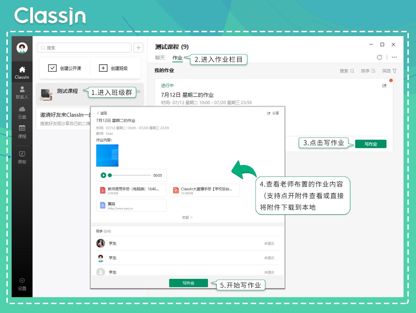This screenshot has width=416, height=313.
Task: Click the refresh icon in course header
Action: pos(379,57)
